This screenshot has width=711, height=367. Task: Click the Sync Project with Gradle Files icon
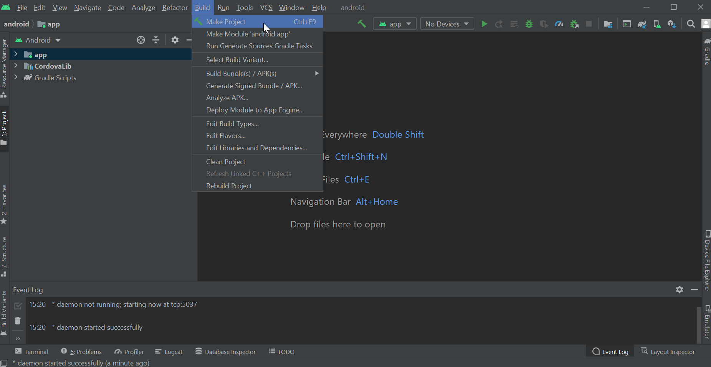[642, 24]
